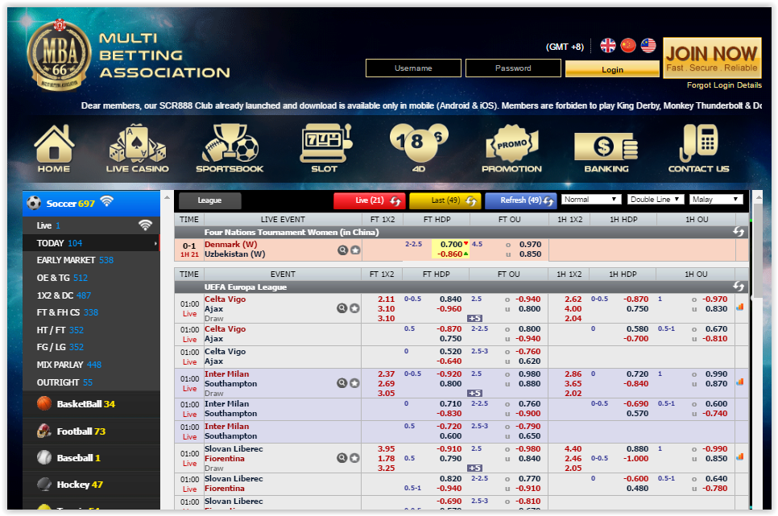Screen dimensions: 778x516
Task: Open the Live Casino section
Action: (138, 148)
